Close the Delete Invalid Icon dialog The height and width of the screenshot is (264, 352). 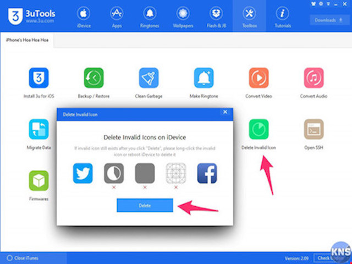pyautogui.click(x=224, y=112)
